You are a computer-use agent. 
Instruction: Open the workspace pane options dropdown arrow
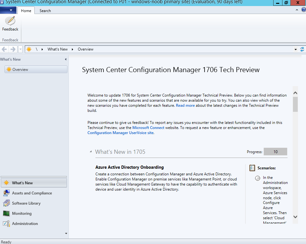(66, 233)
